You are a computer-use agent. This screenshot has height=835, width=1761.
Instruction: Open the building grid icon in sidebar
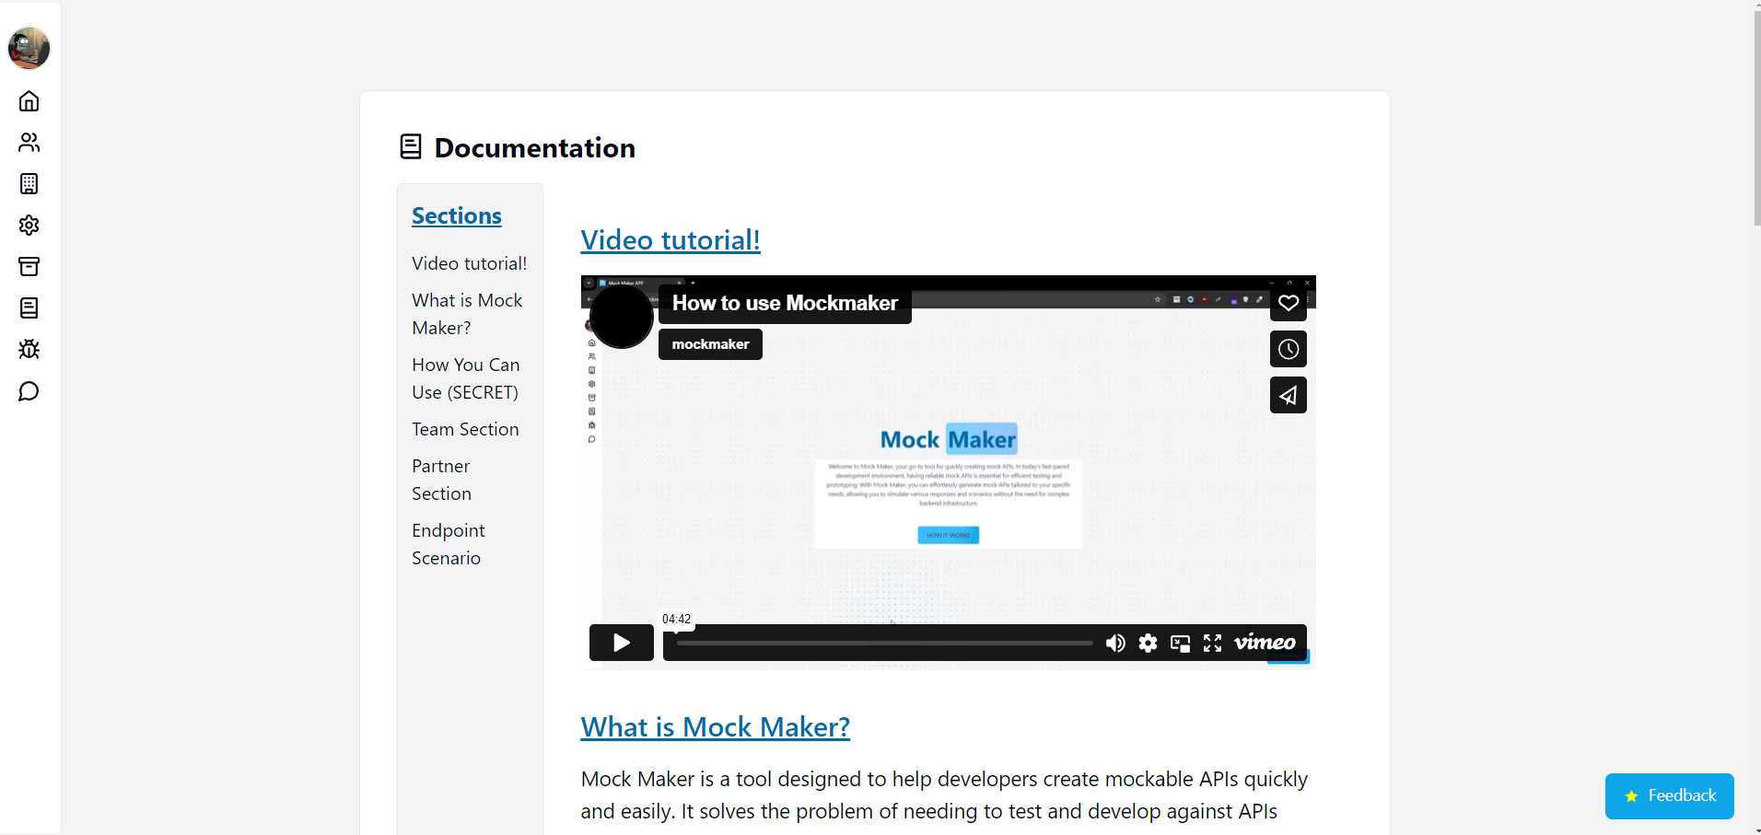(x=29, y=183)
